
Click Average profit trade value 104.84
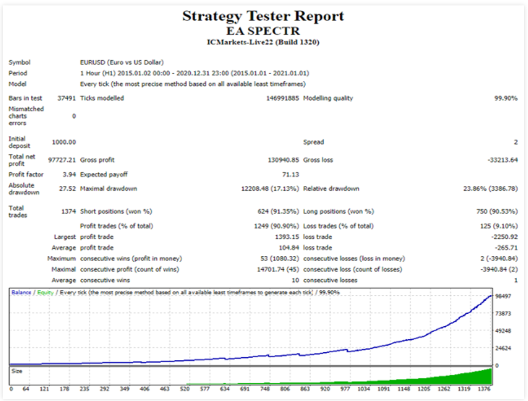[289, 248]
